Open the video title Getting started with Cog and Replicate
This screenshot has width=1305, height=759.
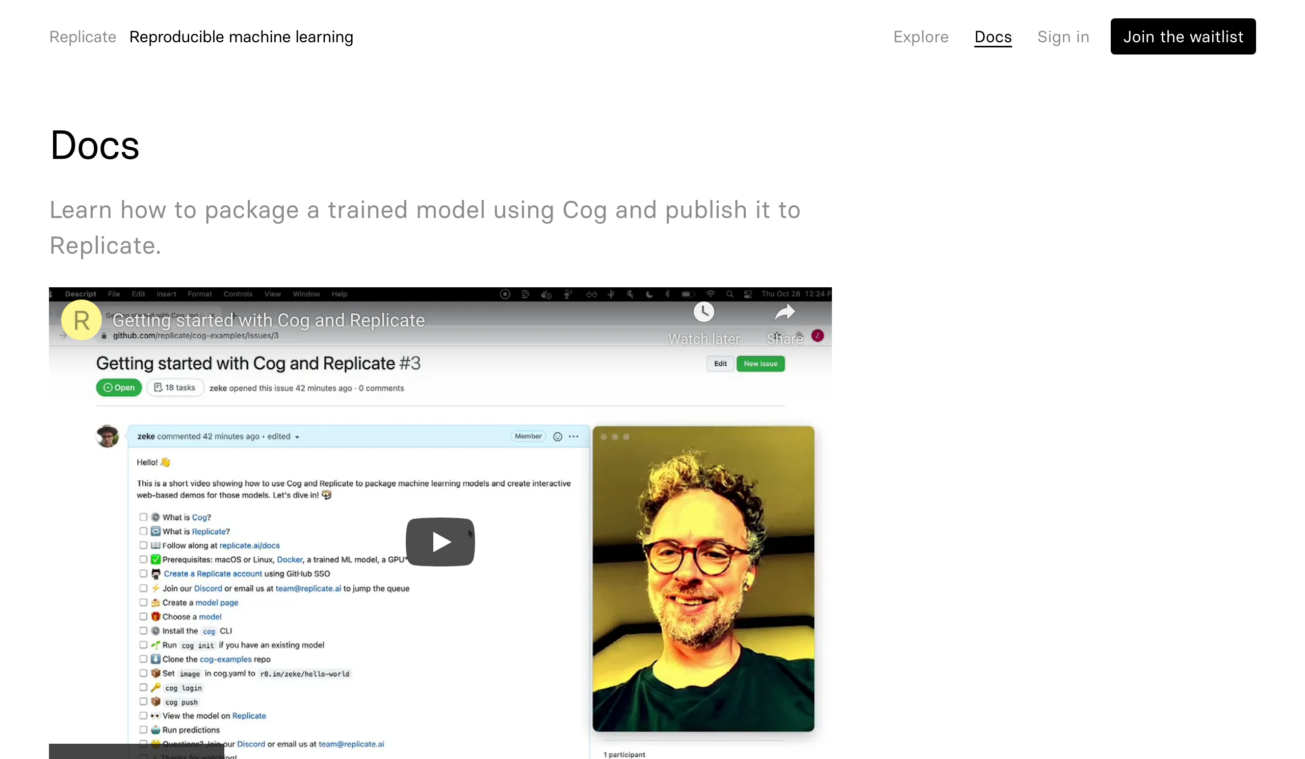tap(269, 320)
